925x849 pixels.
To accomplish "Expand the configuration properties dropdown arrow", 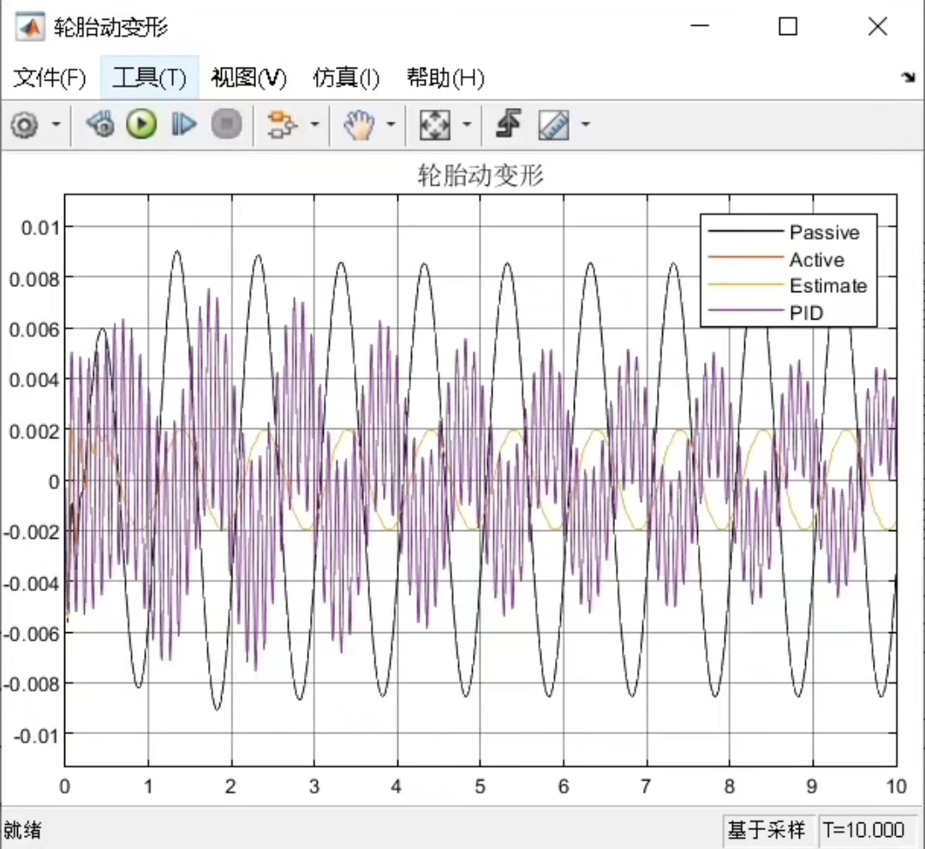I will [x=56, y=124].
